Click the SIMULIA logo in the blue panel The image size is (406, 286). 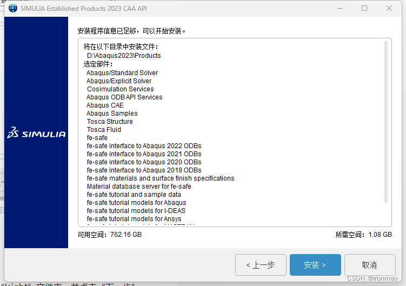(x=36, y=132)
